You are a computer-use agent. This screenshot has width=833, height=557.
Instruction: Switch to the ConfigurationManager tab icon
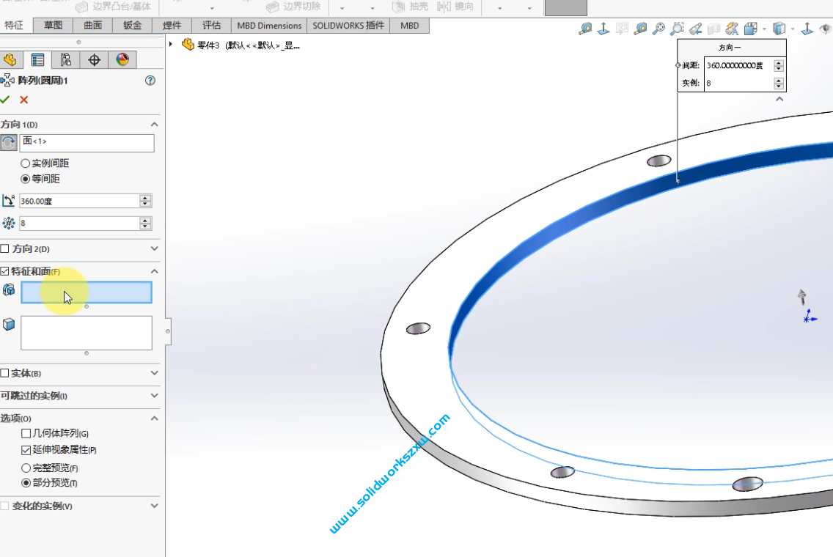click(66, 60)
